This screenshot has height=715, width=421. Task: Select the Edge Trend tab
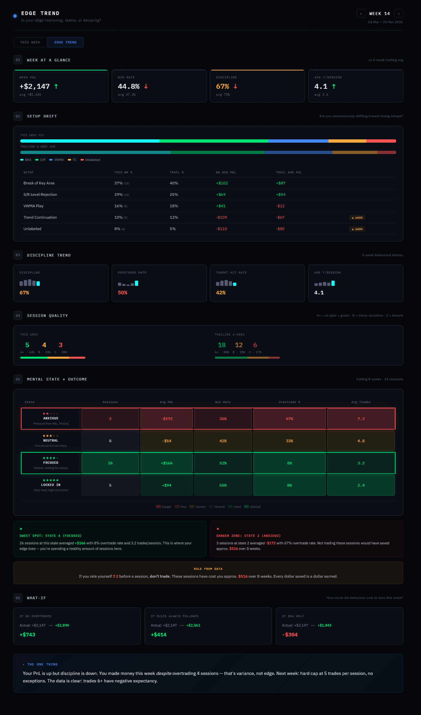(x=65, y=42)
